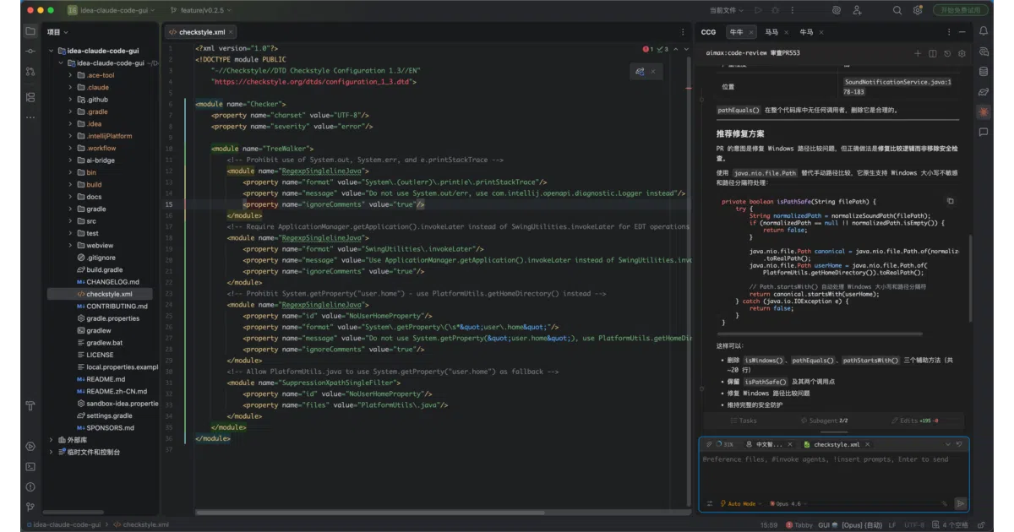Open the Tasks tab in chat
Viewport: 1014px width, 532px height.
[744, 420]
